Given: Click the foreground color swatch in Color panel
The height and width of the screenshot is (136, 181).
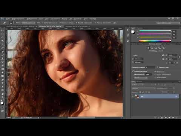Looking at the screenshot, I should [132, 31].
